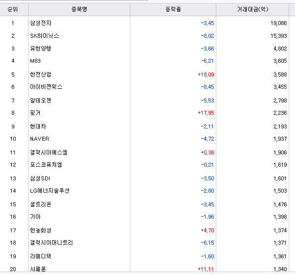This screenshot has width=295, height=274.
Task: Select the 3,455 trading value cell
Action: point(280,87)
